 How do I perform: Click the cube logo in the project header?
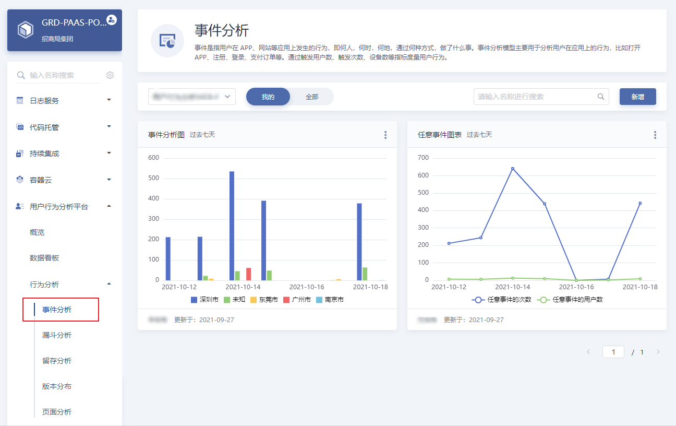tap(25, 30)
